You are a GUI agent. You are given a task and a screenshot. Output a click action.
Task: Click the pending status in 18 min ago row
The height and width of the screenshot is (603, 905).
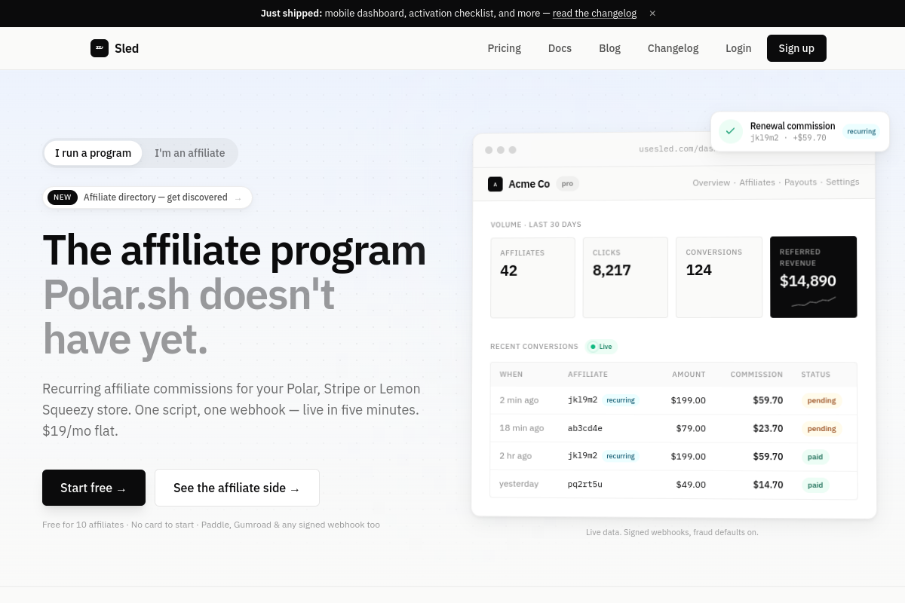coord(821,428)
